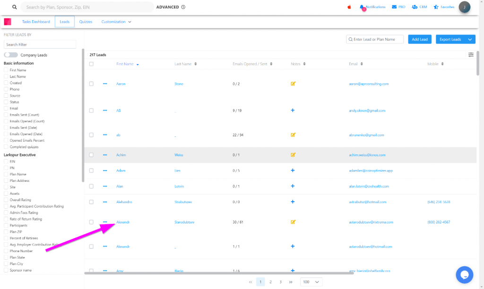484x289 pixels.
Task: Click the Favorites star icon
Action: pos(436,7)
